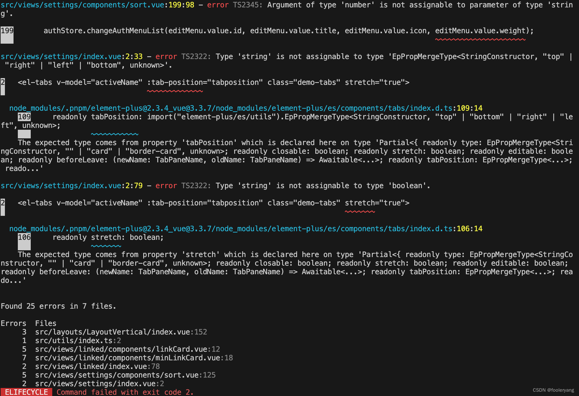Click the TS2322 code for the boolean error
The width and height of the screenshot is (579, 396).
click(x=196, y=186)
